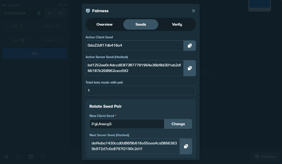Screen dimensions: 282x164
Task: Copy the Active Server Seed hash
Action: (190, 68)
